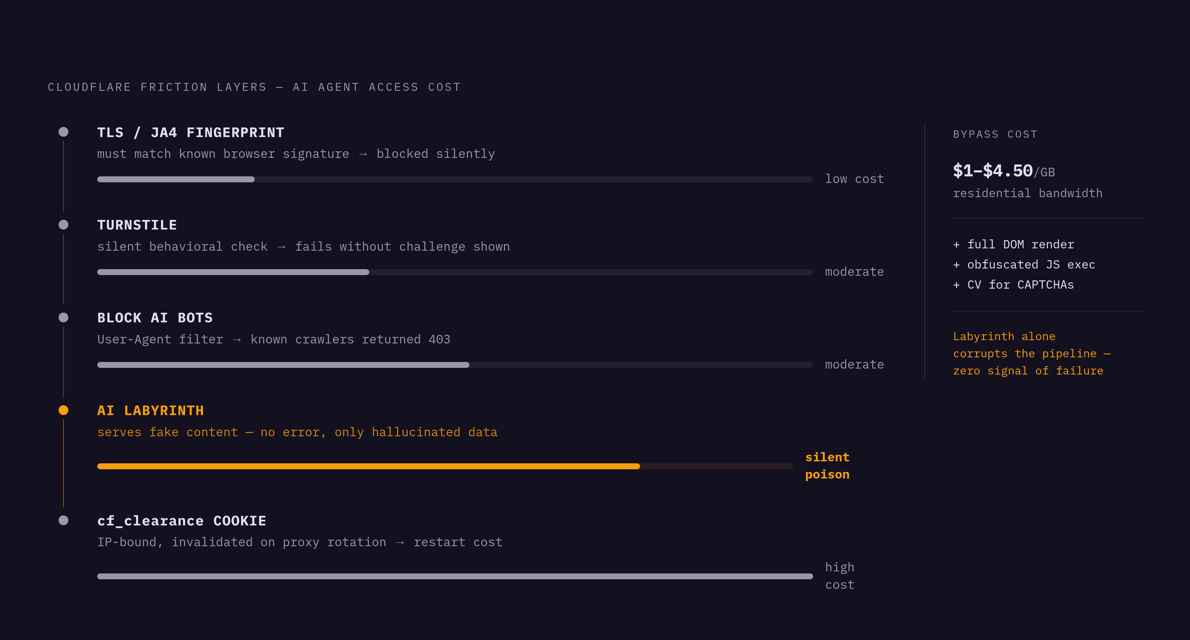The image size is (1190, 640).
Task: Click the cf_clearance Cookie timeline dot
Action: point(64,520)
